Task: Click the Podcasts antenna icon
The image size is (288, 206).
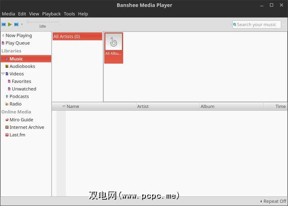Action: (x=7, y=96)
